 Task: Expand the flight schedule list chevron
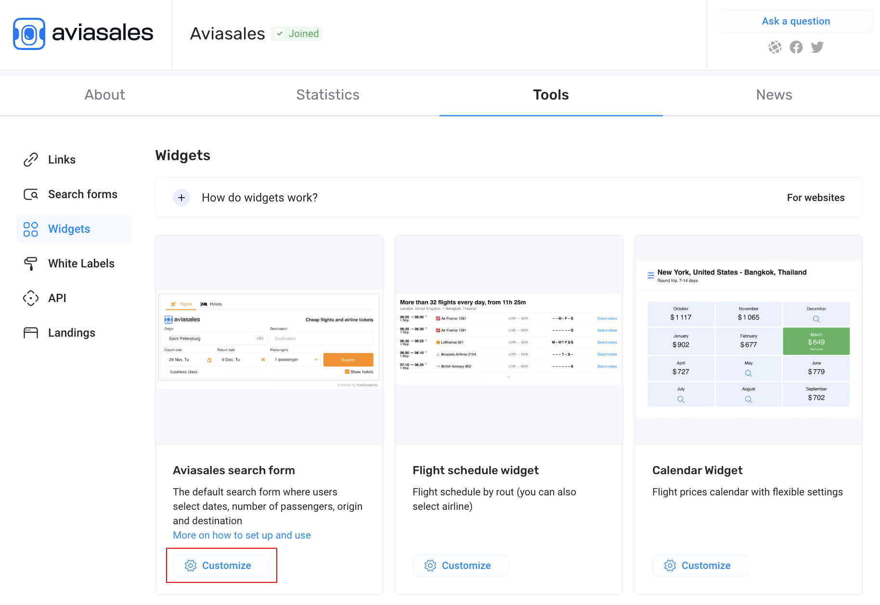[508, 377]
